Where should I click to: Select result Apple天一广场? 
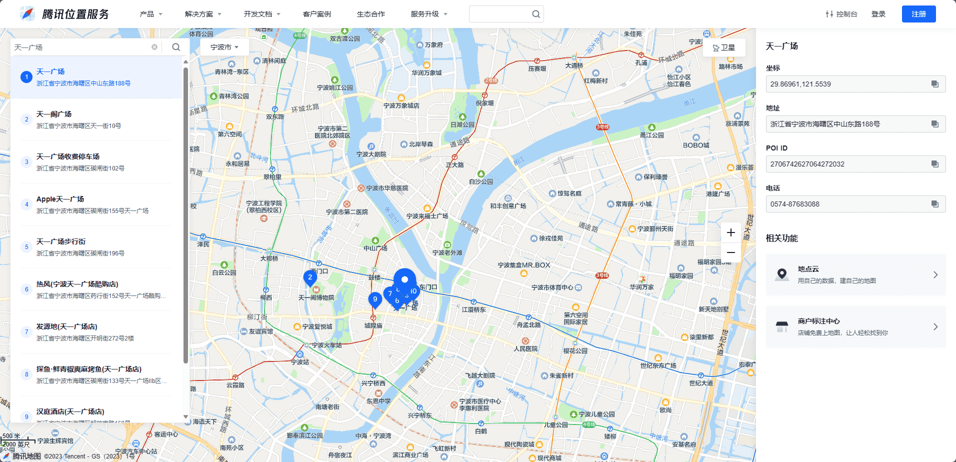[97, 204]
